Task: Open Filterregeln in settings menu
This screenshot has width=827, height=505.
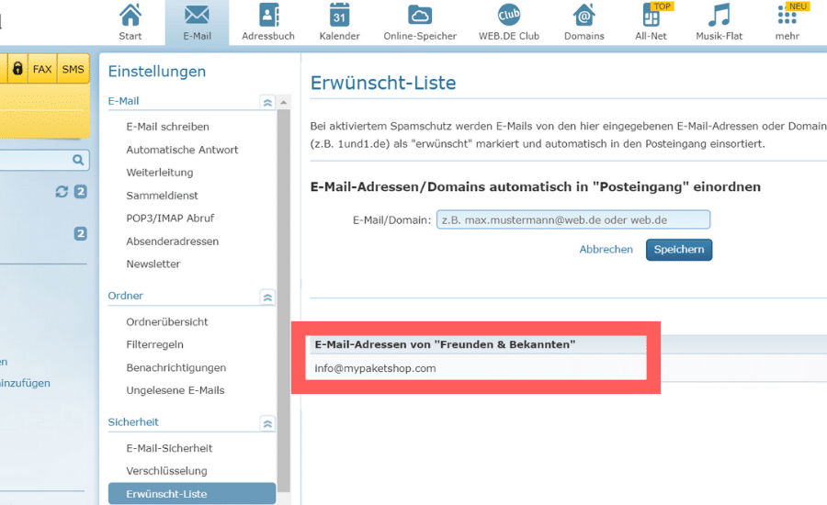Action: click(154, 344)
